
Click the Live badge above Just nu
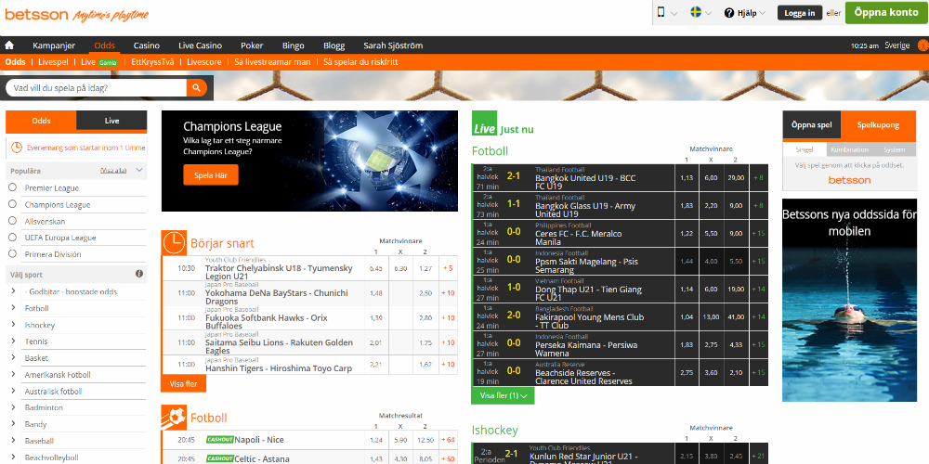tap(485, 123)
